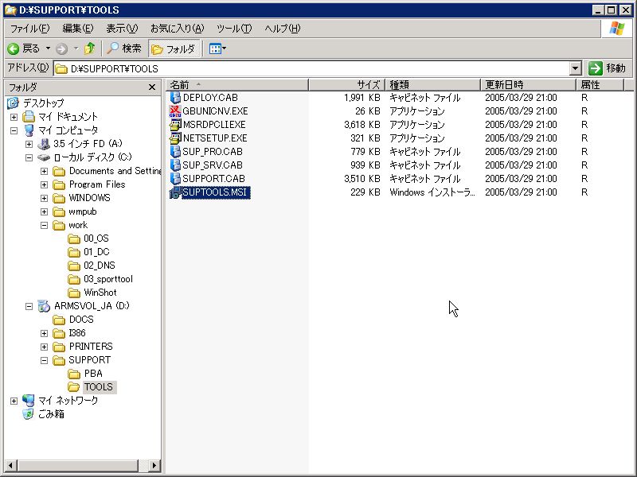Expand the I386 folder node
The width and height of the screenshot is (637, 477).
pyautogui.click(x=44, y=333)
